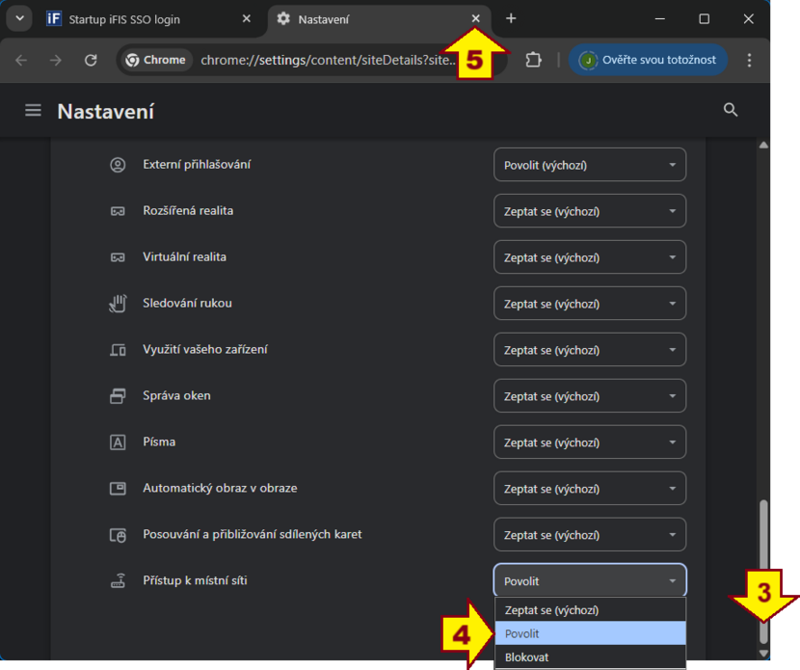Open the Rozšířená realita permission dropdown
Screen dimensions: 800x670
[x=589, y=211]
